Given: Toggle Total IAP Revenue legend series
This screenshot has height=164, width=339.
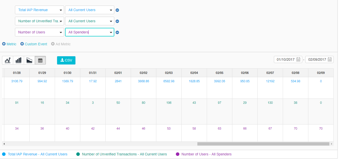Looking at the screenshot, I should pos(37,154).
